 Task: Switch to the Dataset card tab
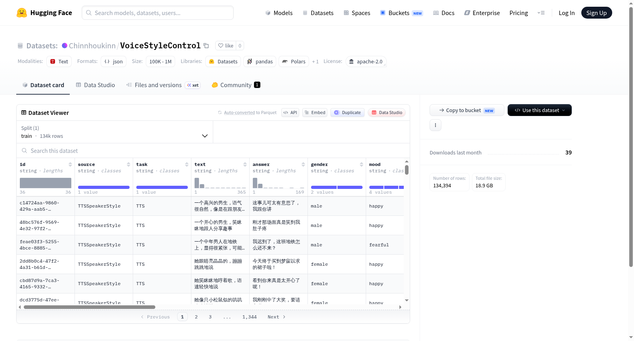pyautogui.click(x=43, y=85)
